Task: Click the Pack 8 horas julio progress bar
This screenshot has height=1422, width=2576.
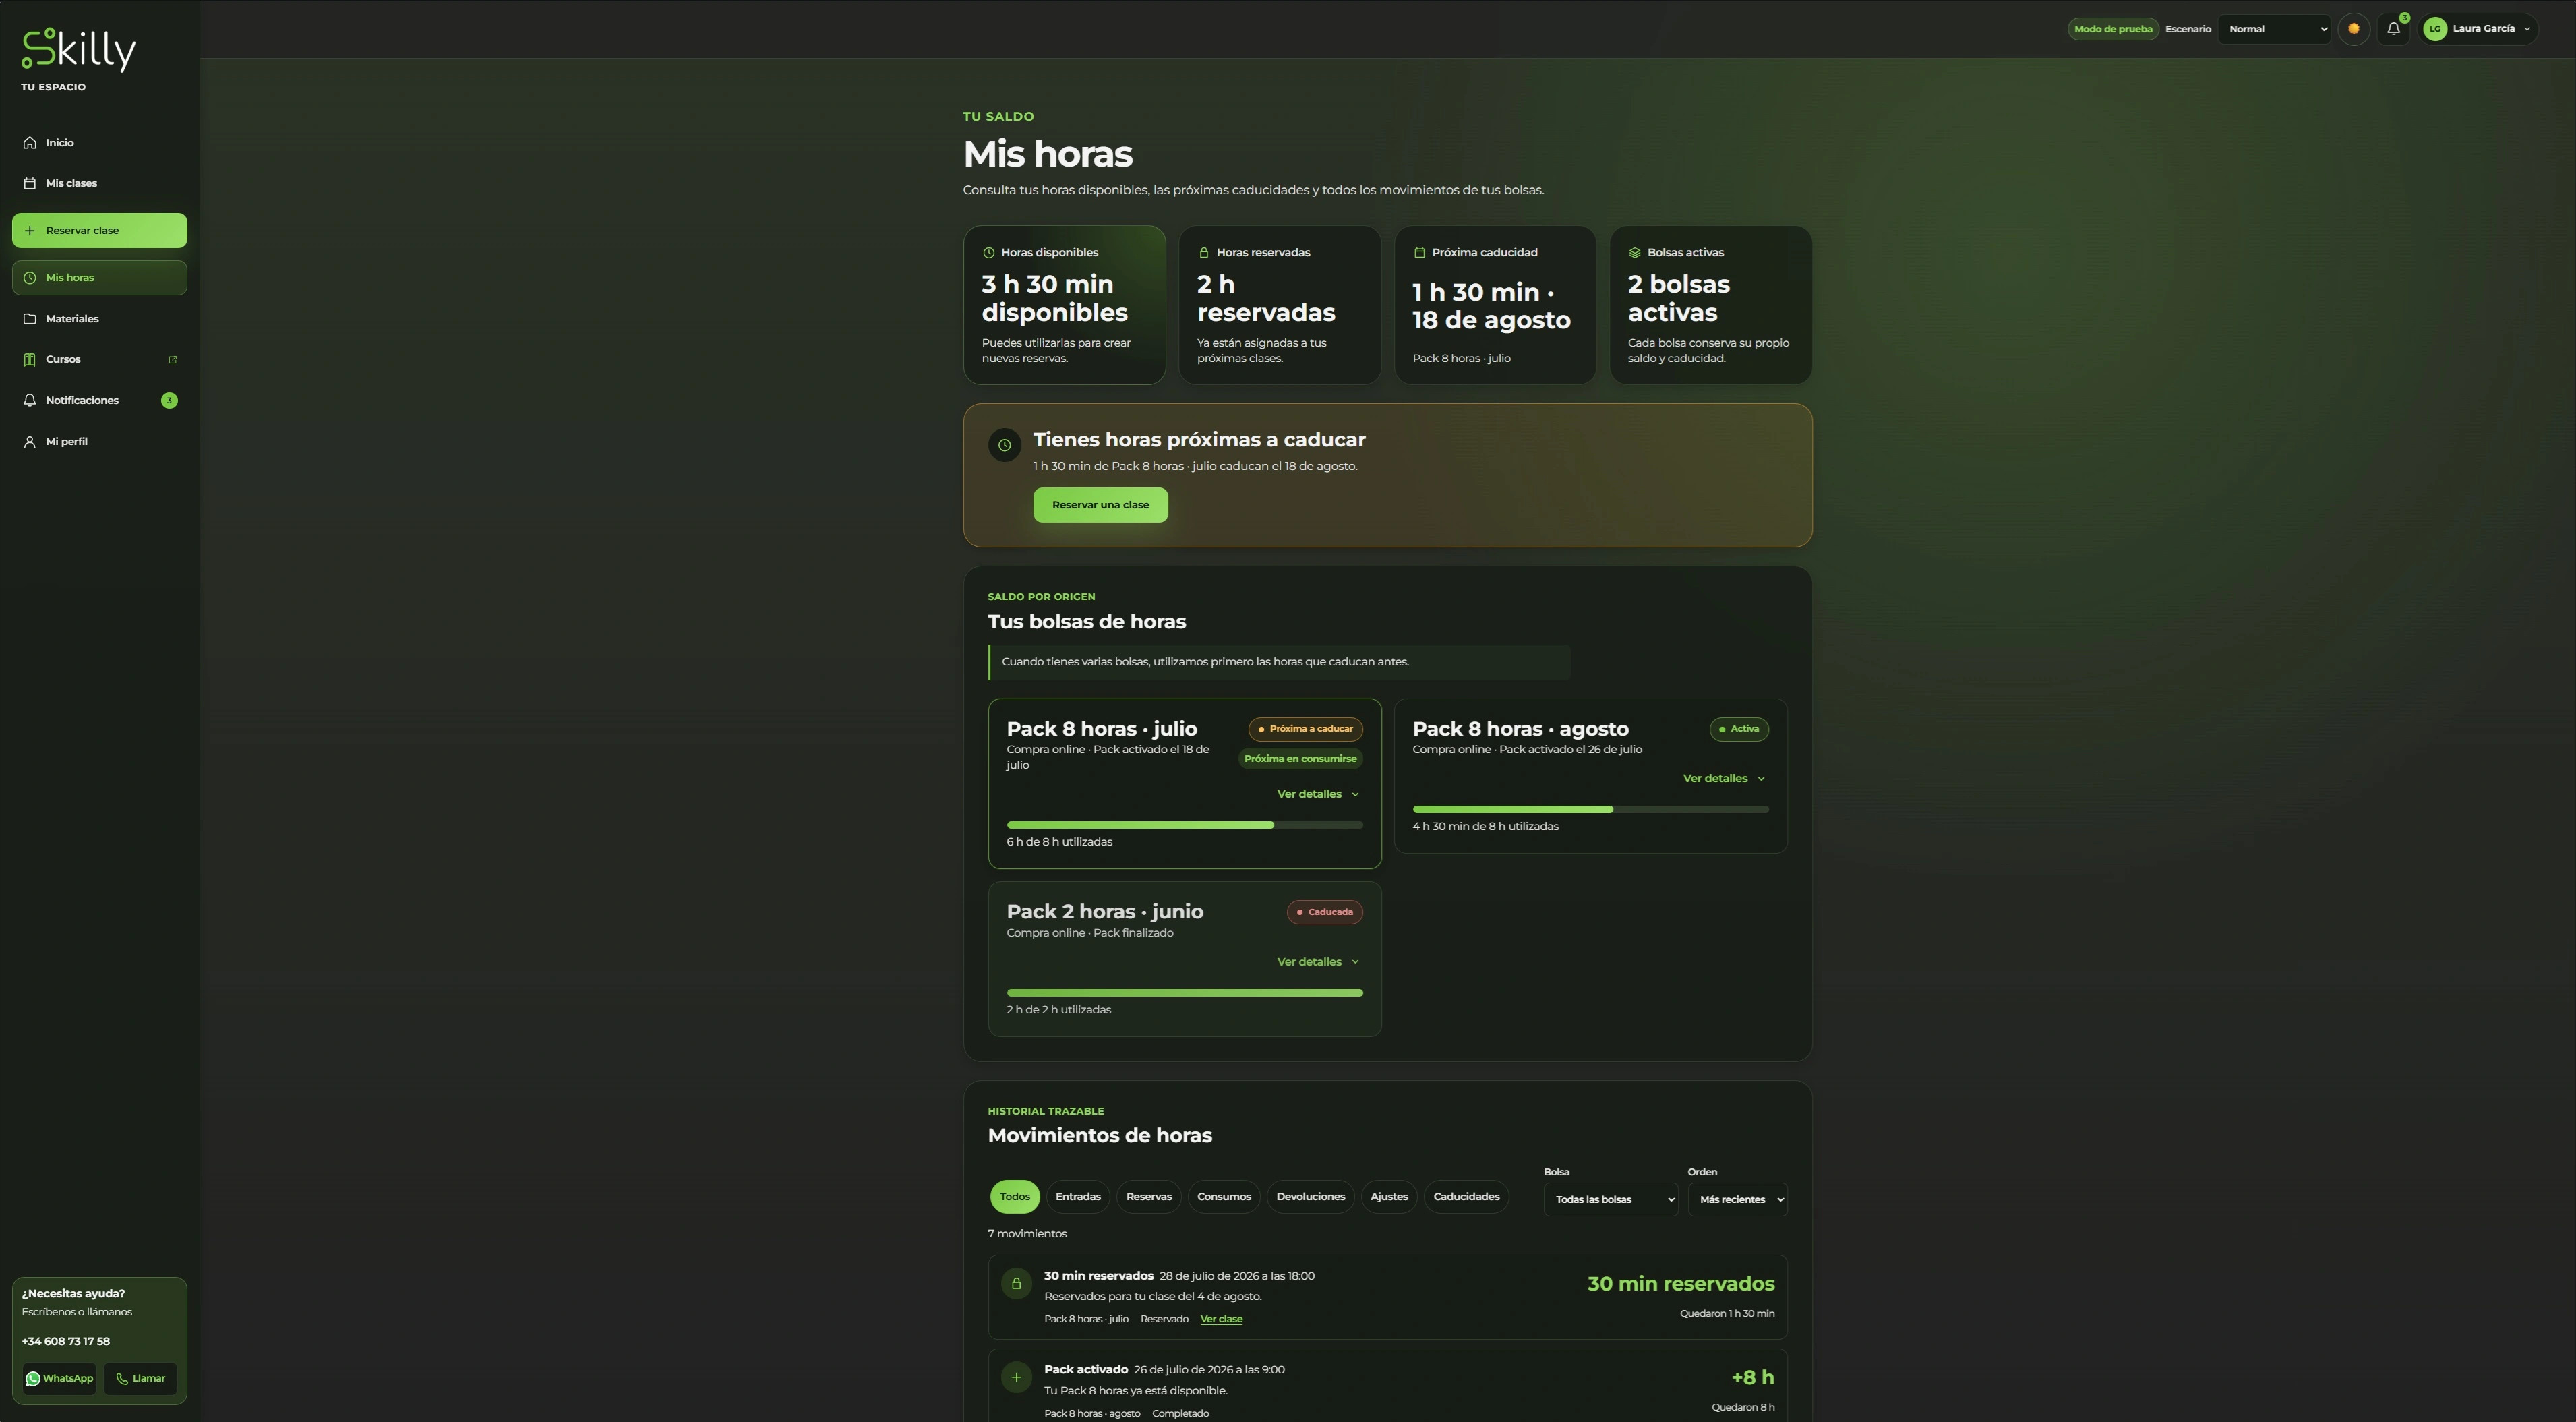Action: click(x=1184, y=825)
